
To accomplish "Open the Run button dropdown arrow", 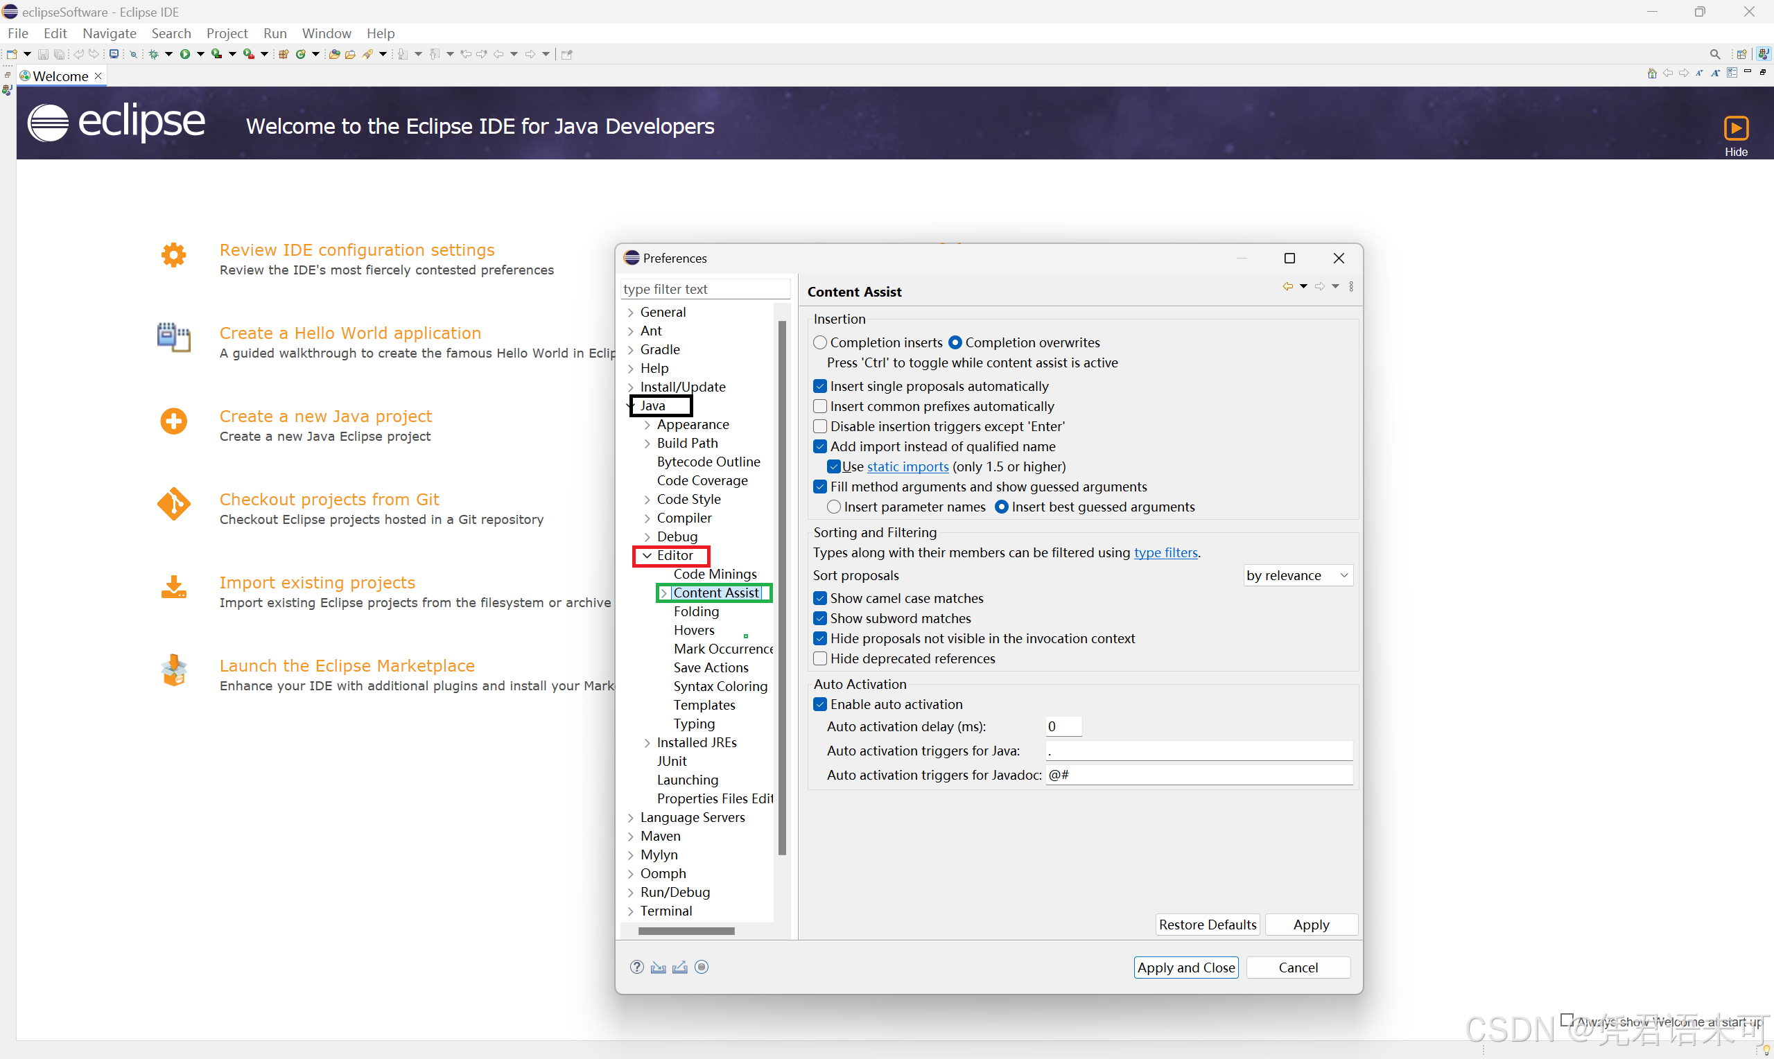I will coord(200,54).
